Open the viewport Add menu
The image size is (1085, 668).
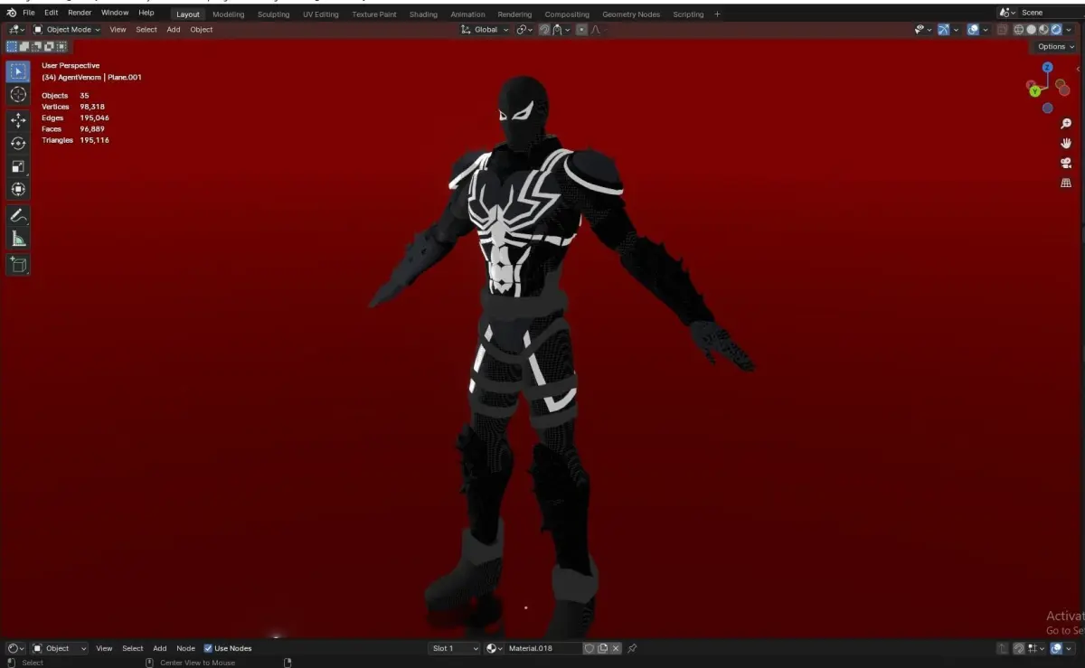point(174,30)
